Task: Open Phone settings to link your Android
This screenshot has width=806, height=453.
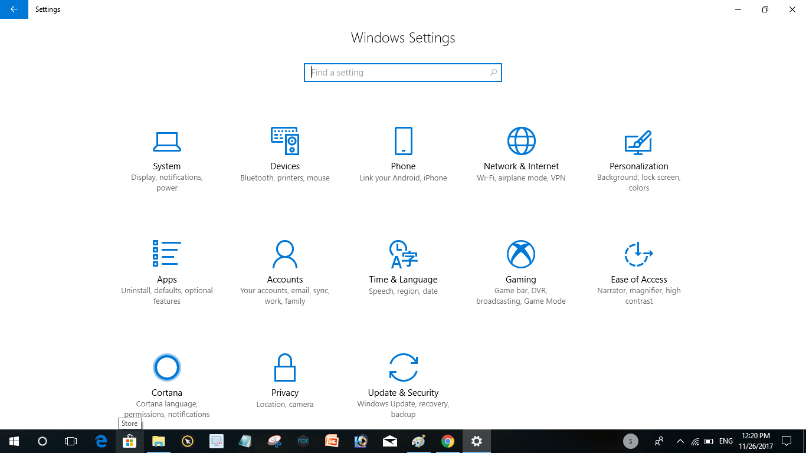Action: click(403, 153)
